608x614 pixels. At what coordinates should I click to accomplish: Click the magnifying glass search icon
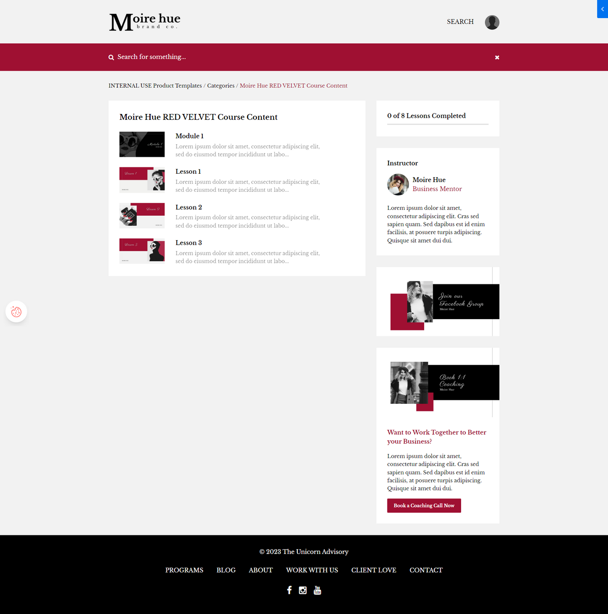(x=111, y=57)
